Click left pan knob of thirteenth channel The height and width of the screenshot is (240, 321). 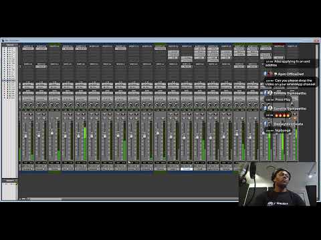pos(183,105)
